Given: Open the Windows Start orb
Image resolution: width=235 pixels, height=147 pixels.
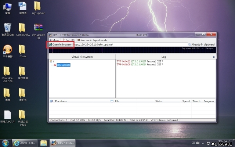Looking at the screenshot, I should click(x=6, y=143).
